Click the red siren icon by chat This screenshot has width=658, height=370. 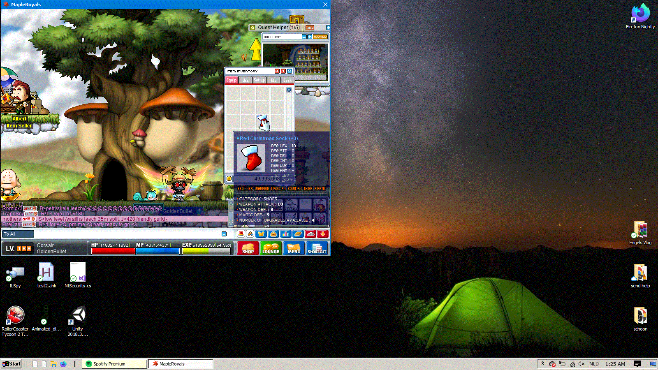point(241,234)
